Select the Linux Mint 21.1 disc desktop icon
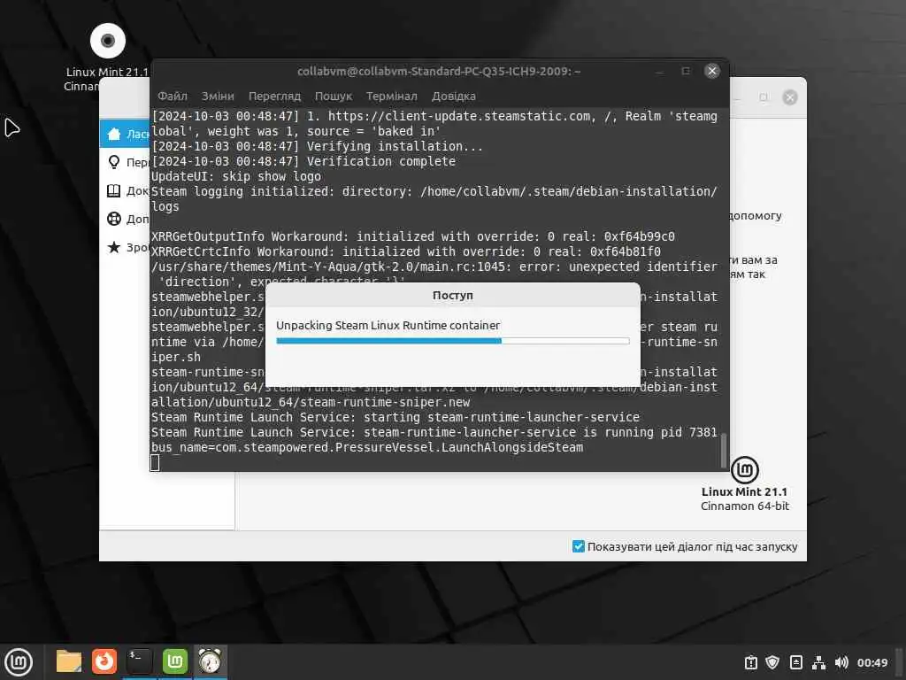Image resolution: width=906 pixels, height=680 pixels. pyautogui.click(x=107, y=41)
